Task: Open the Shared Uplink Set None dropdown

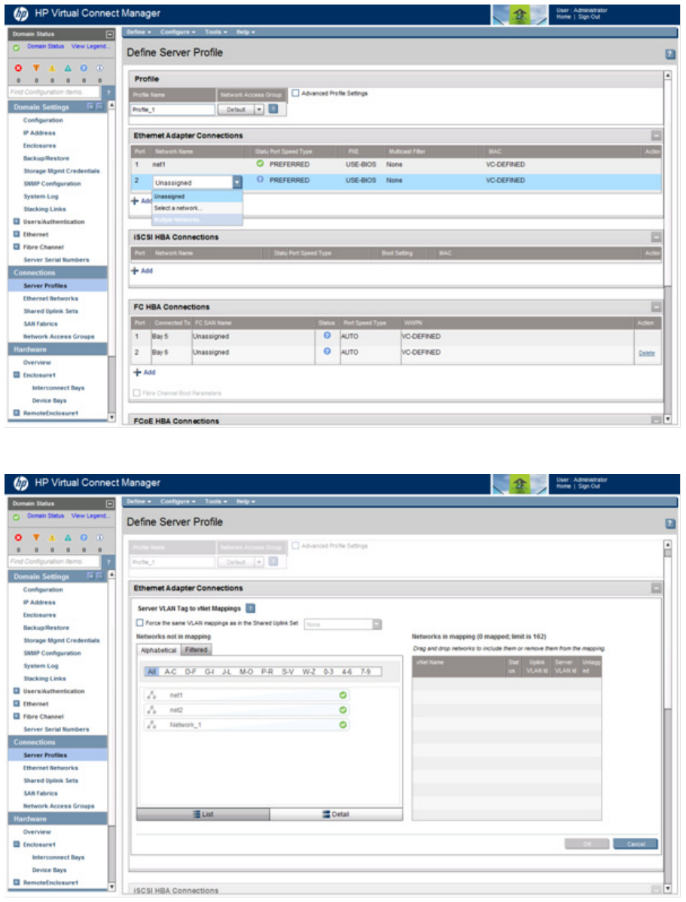Action: [377, 624]
